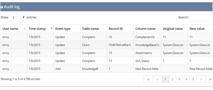This screenshot has height=90, width=213.
Task: Go to first page double-arrow
Action: pyautogui.click(x=148, y=79)
